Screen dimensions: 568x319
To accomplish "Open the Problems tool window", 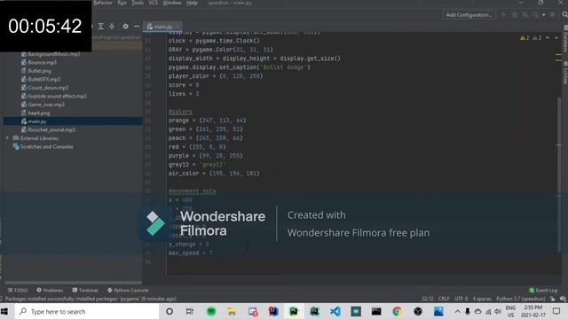I will (50, 290).
